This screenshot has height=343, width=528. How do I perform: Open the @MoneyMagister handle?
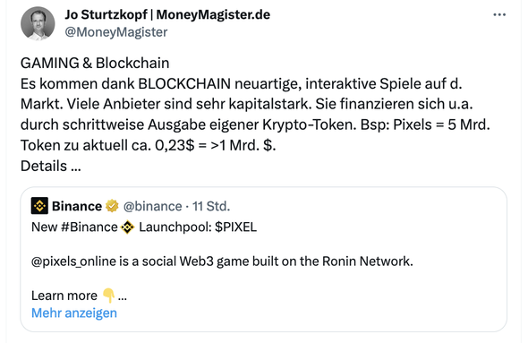point(116,32)
